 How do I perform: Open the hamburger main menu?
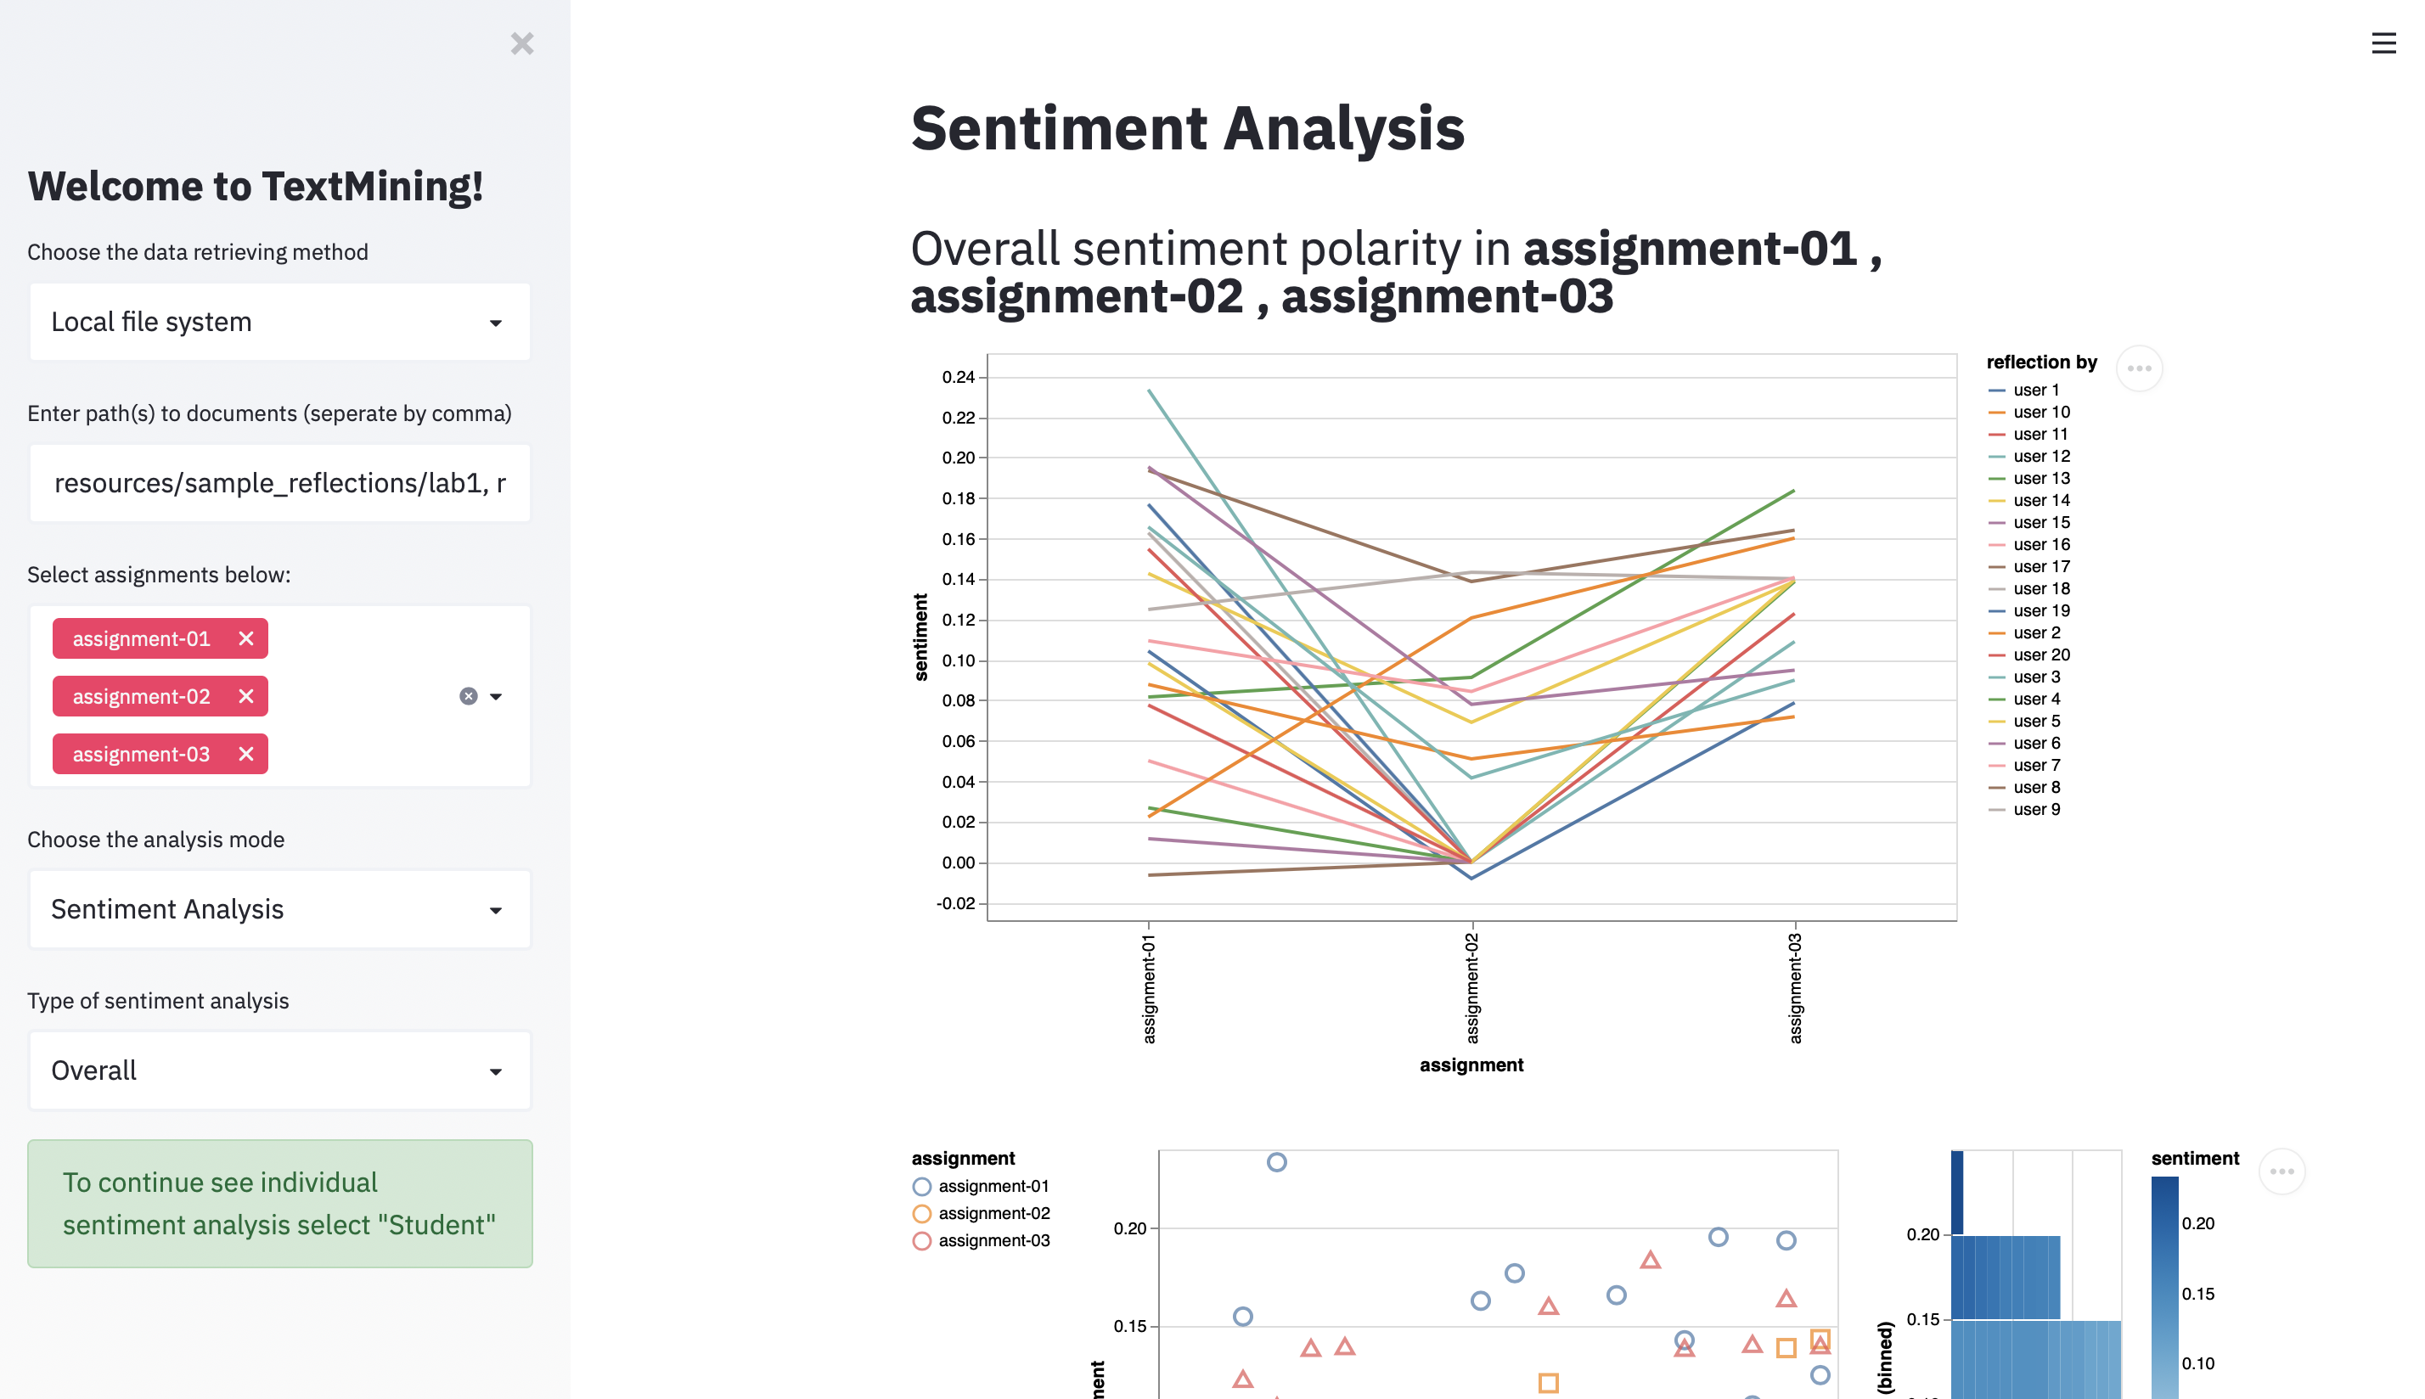pos(2383,43)
